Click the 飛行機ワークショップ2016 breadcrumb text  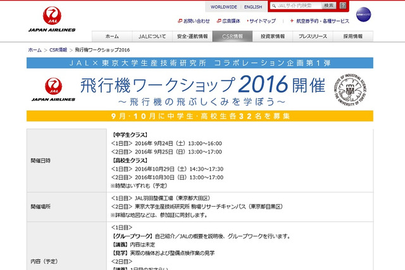coord(103,50)
